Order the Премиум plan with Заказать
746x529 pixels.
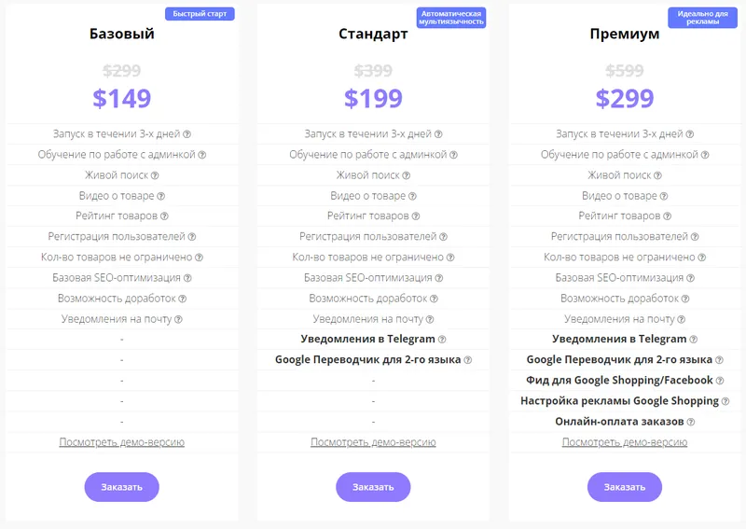tap(624, 487)
